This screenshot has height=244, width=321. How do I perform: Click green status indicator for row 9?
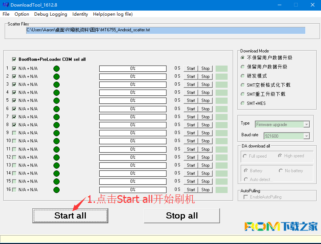pos(56,133)
